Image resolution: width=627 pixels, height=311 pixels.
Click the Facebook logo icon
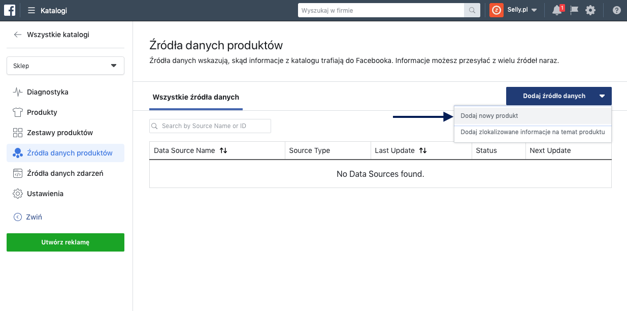click(x=10, y=10)
